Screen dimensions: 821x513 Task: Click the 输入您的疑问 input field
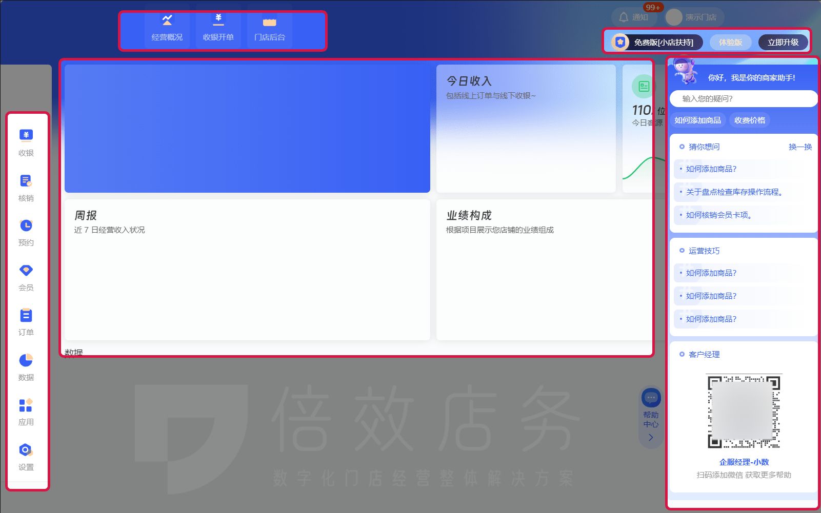pos(743,98)
